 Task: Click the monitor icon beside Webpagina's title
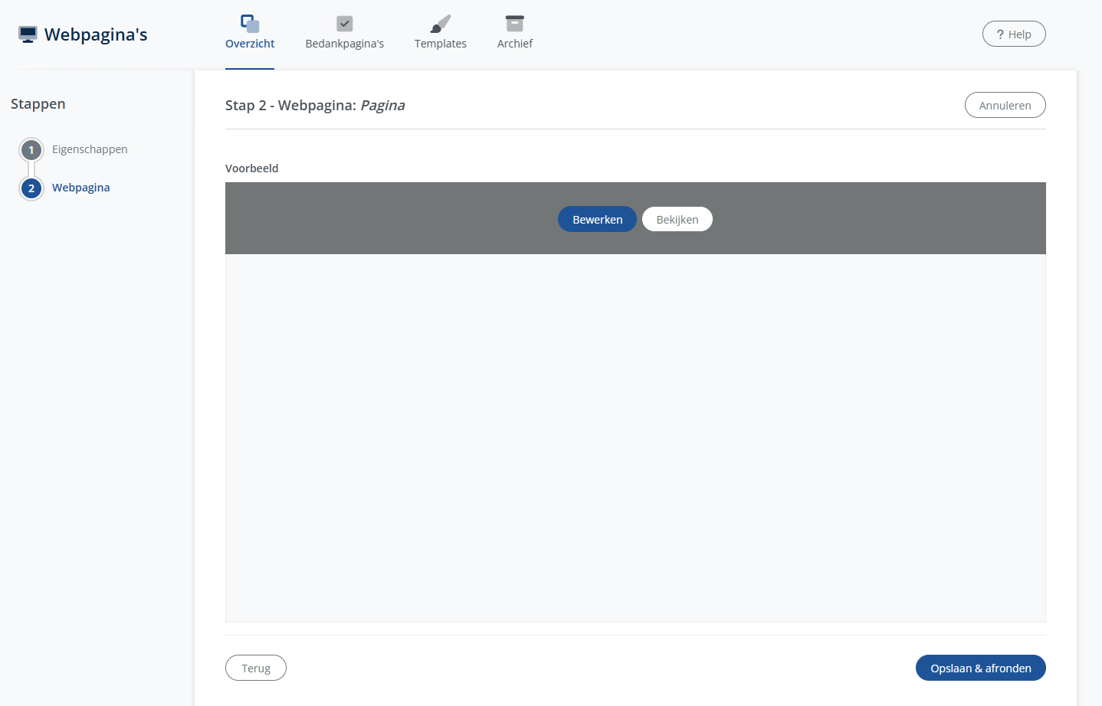(x=28, y=34)
